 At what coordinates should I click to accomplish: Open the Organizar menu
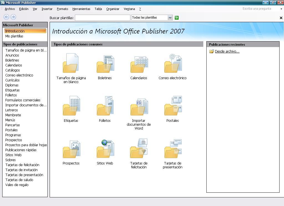tap(113, 9)
